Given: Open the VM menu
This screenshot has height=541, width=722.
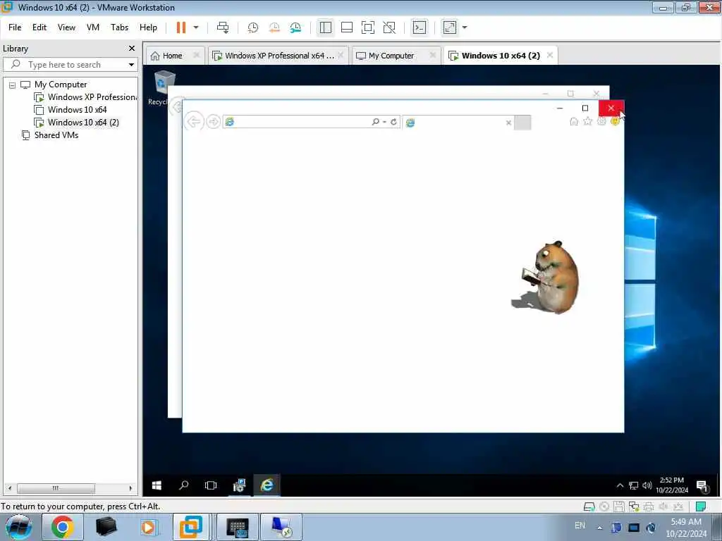Looking at the screenshot, I should click(x=93, y=27).
